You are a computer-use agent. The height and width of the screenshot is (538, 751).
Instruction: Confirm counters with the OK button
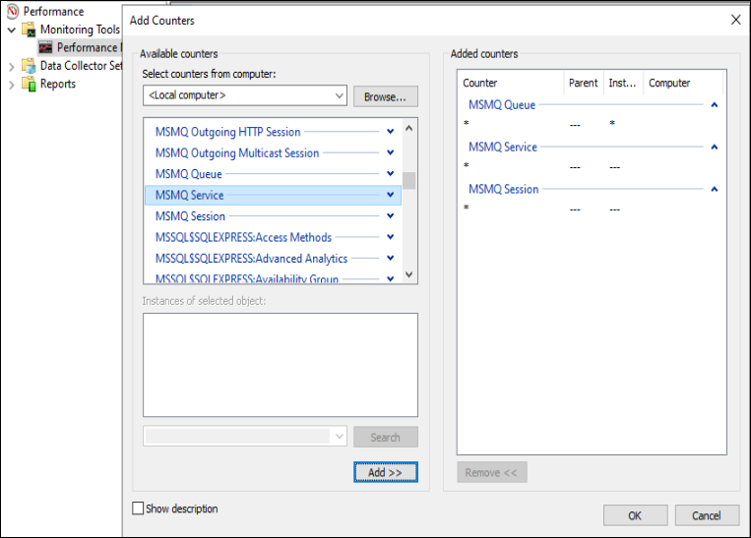click(635, 515)
